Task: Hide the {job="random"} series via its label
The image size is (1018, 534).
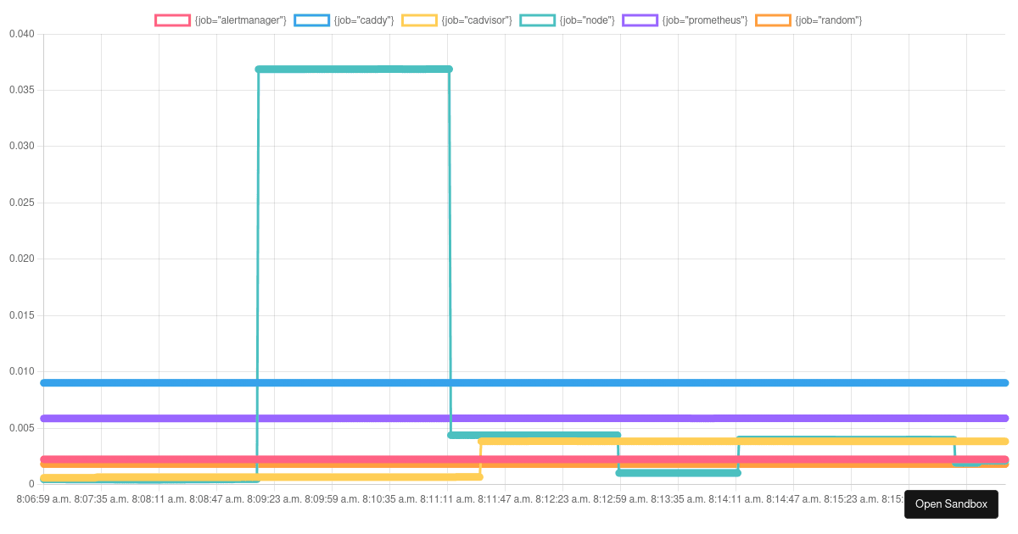Action: pos(828,20)
